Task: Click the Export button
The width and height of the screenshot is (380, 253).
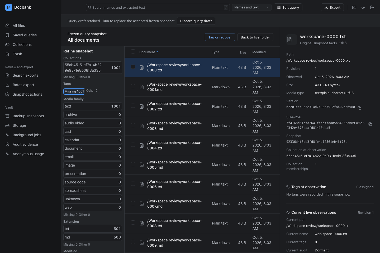Action: 332,7
